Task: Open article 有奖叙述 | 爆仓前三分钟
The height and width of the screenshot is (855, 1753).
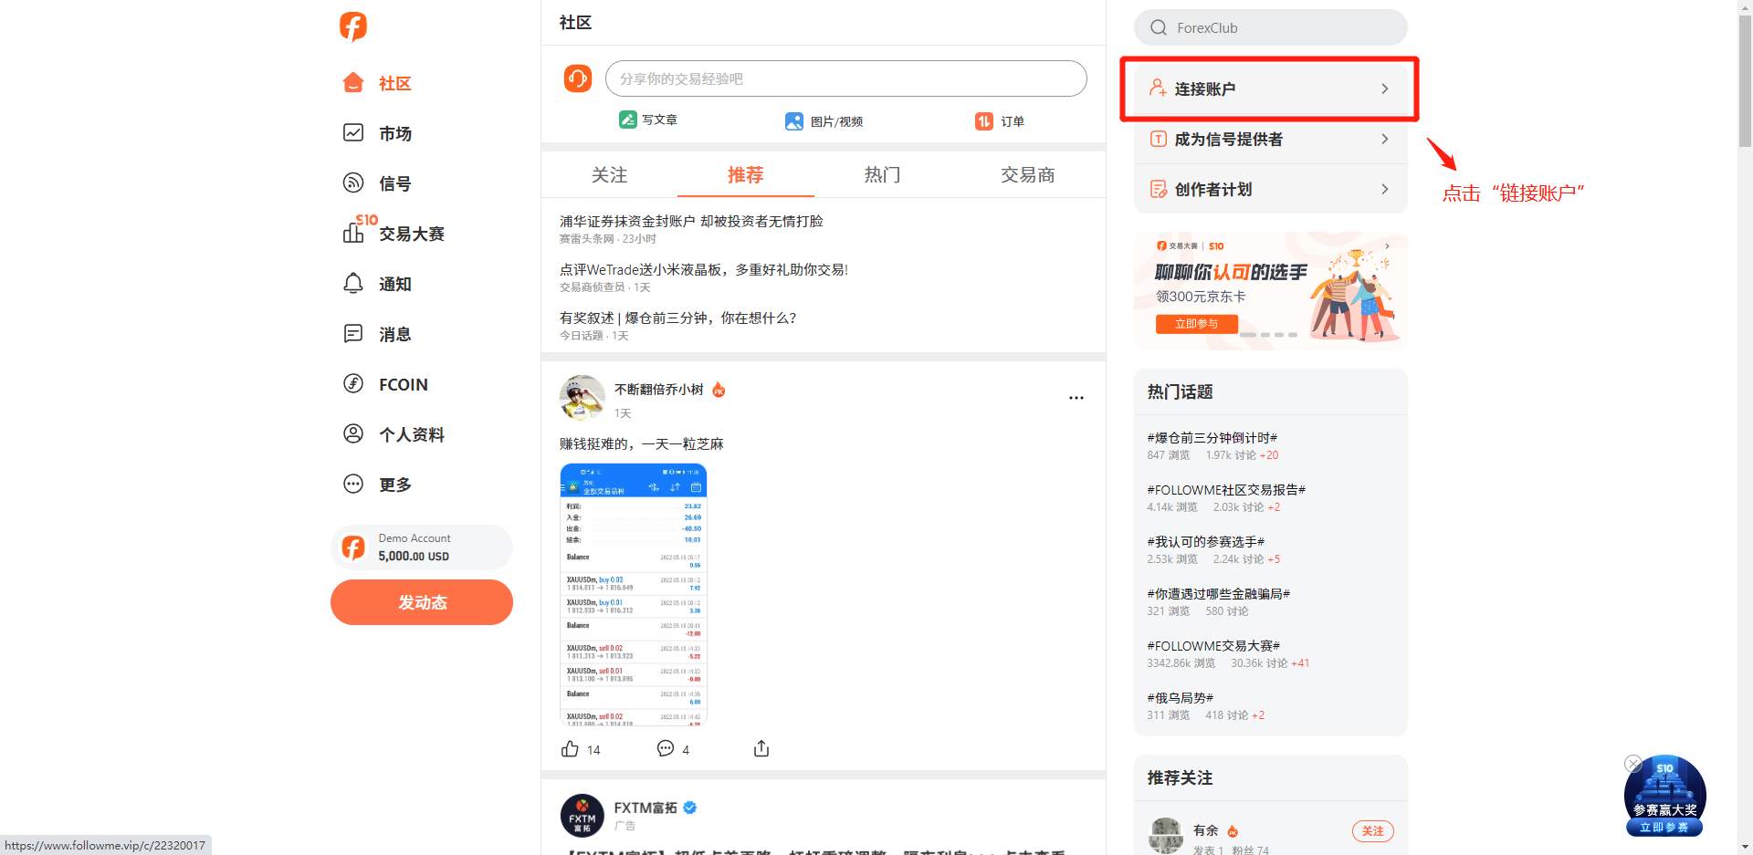Action: coord(677,318)
